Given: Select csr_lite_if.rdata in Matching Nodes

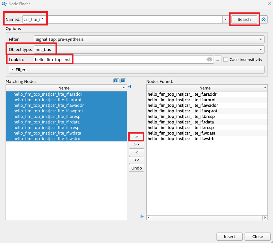Looking at the screenshot, I should [66, 122].
